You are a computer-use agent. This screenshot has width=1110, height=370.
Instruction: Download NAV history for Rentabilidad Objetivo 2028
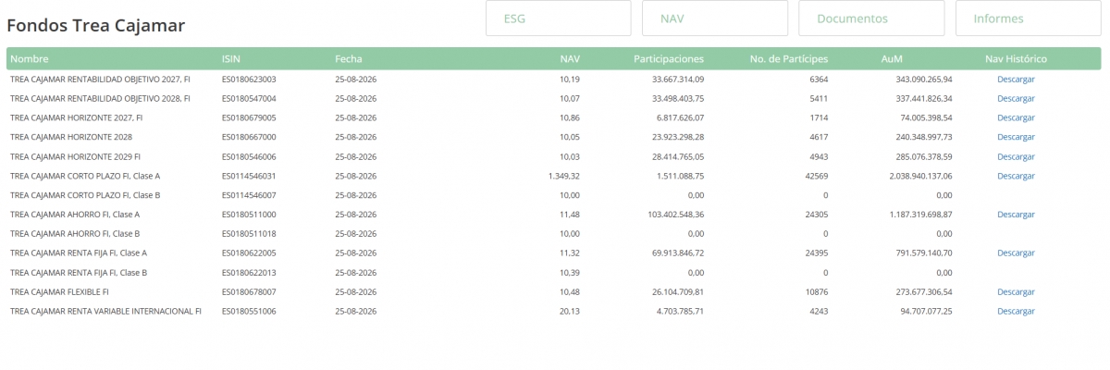click(1016, 99)
